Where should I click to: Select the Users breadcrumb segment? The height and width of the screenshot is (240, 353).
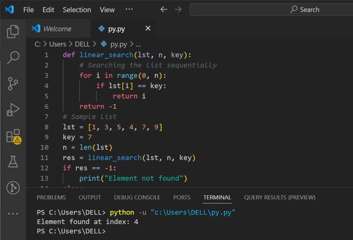(58, 44)
